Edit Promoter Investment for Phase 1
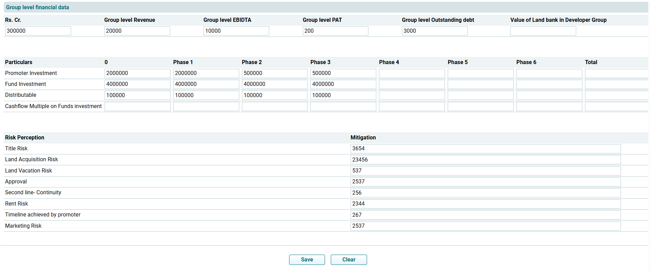Viewport: 650px width, 272px height. pos(206,73)
